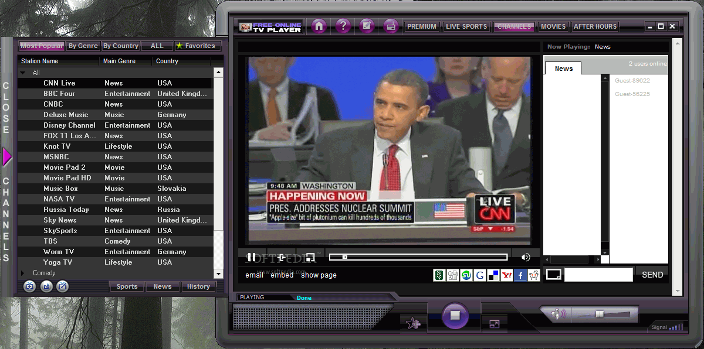This screenshot has height=349, width=704.
Task: Click the AFTER HOURS button
Action: pos(595,26)
